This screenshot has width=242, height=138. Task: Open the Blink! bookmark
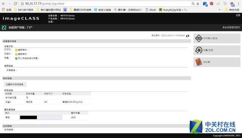pos(151,10)
